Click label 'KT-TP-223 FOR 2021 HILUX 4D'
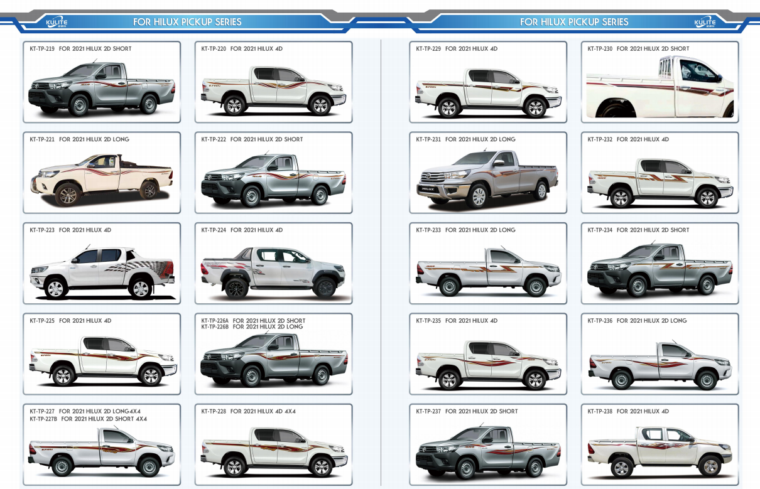 pos(70,230)
